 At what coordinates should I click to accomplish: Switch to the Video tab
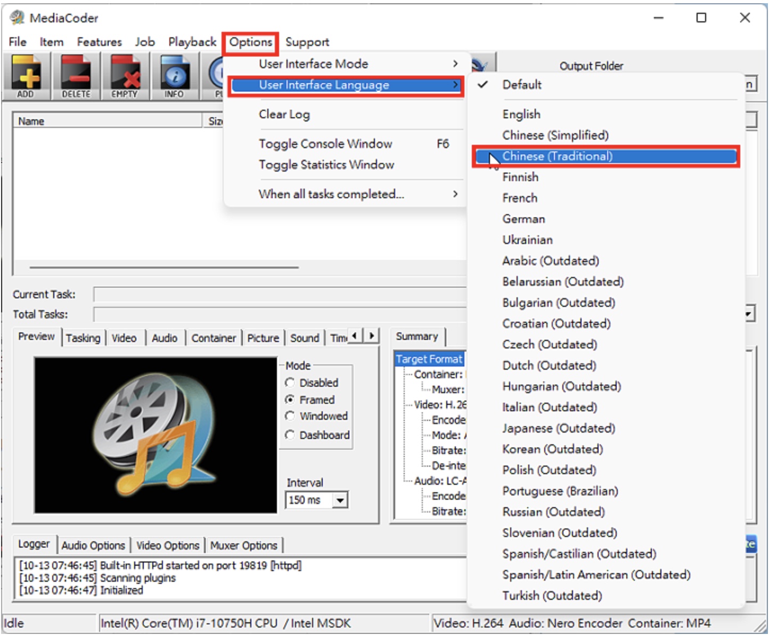pos(124,338)
